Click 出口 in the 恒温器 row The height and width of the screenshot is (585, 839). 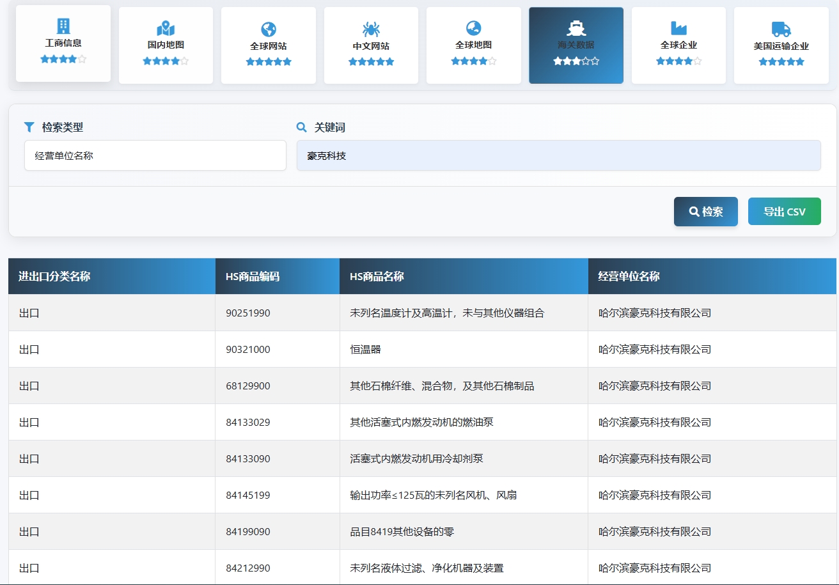point(29,350)
